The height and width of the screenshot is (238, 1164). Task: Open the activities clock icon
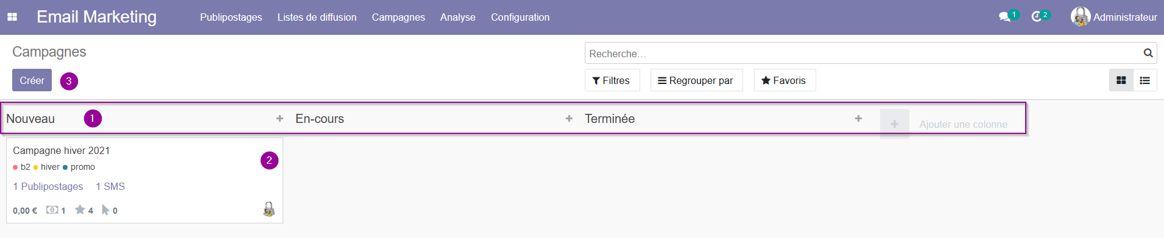[1036, 17]
